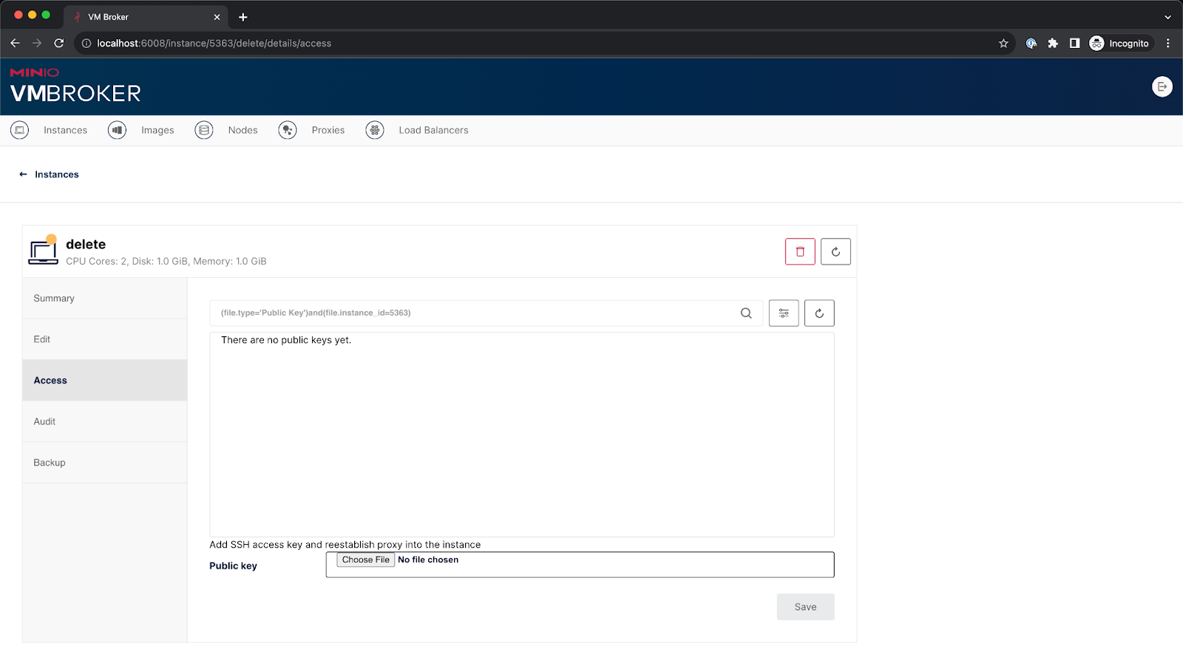
Task: Click the search magnifier icon
Action: click(x=746, y=313)
